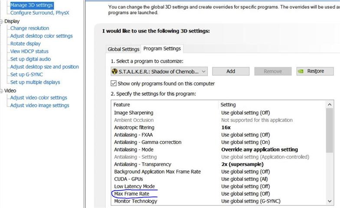Select Antialiasing - Mode row
Image resolution: width=340 pixels, height=208 pixels.
pos(219,149)
